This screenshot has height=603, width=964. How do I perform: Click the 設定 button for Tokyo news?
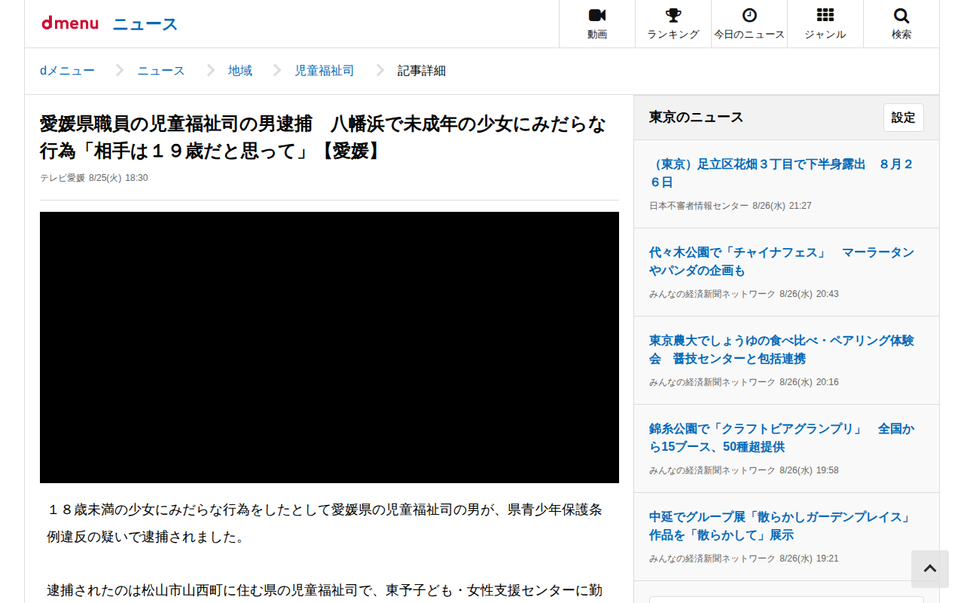(903, 118)
